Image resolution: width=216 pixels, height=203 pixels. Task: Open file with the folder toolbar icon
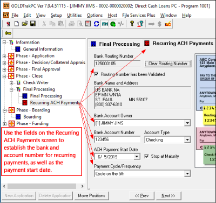click(x=25, y=24)
